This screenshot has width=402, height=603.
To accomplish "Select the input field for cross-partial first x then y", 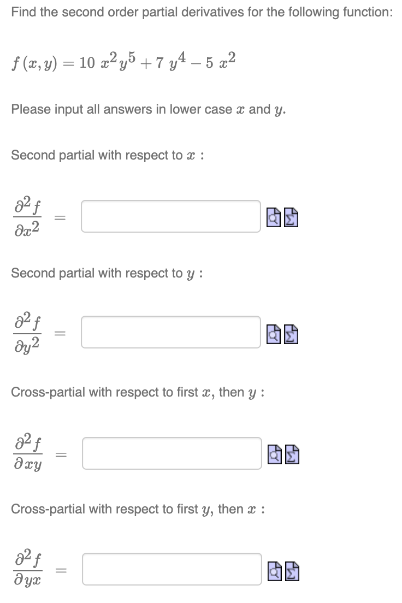I will click(171, 453).
